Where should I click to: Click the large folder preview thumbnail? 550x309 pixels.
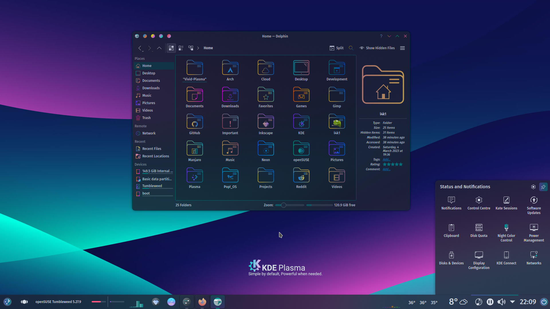[383, 85]
